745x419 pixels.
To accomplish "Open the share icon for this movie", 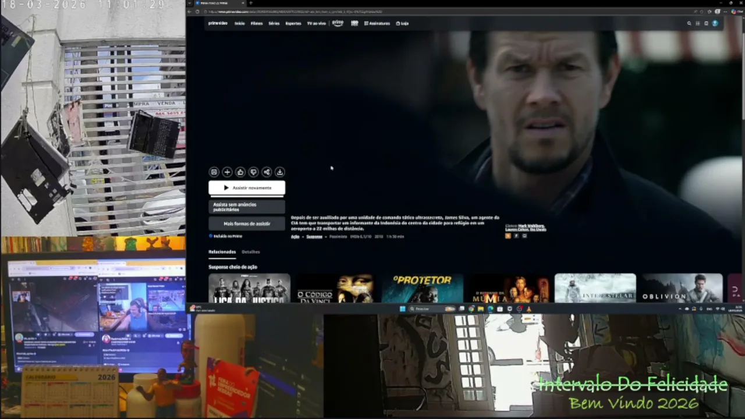I will (x=267, y=172).
